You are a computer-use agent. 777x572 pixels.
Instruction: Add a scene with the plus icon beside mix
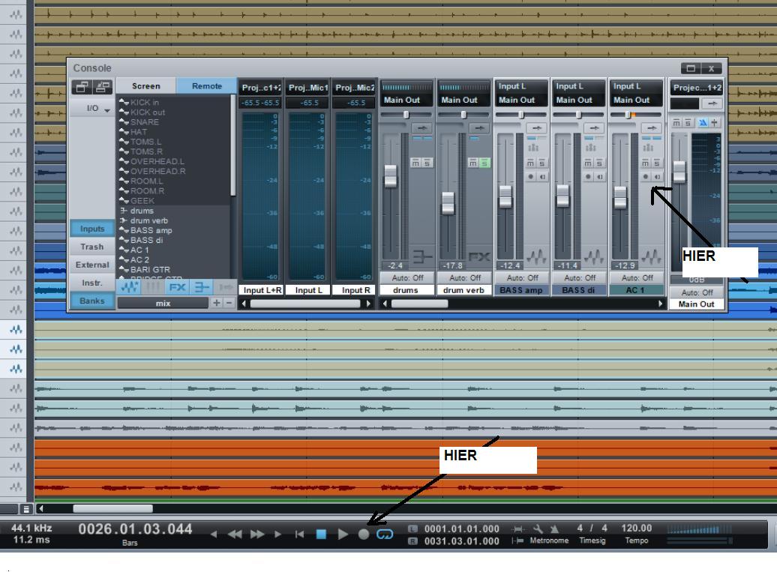click(x=216, y=303)
